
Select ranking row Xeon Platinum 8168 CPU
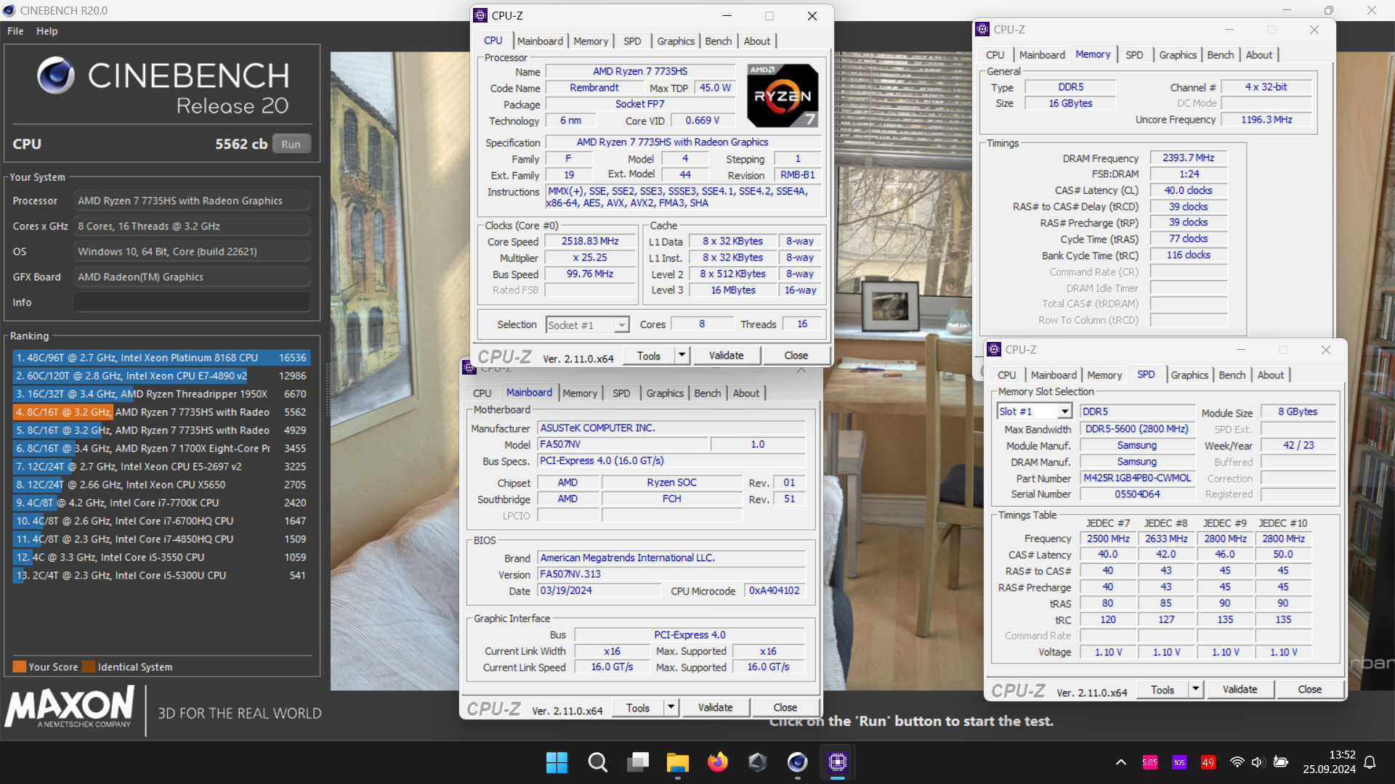tap(161, 358)
